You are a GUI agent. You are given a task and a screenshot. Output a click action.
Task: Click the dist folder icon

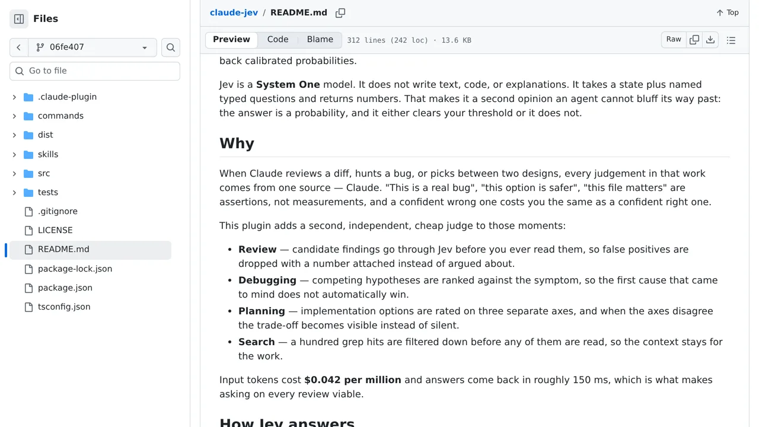point(28,135)
